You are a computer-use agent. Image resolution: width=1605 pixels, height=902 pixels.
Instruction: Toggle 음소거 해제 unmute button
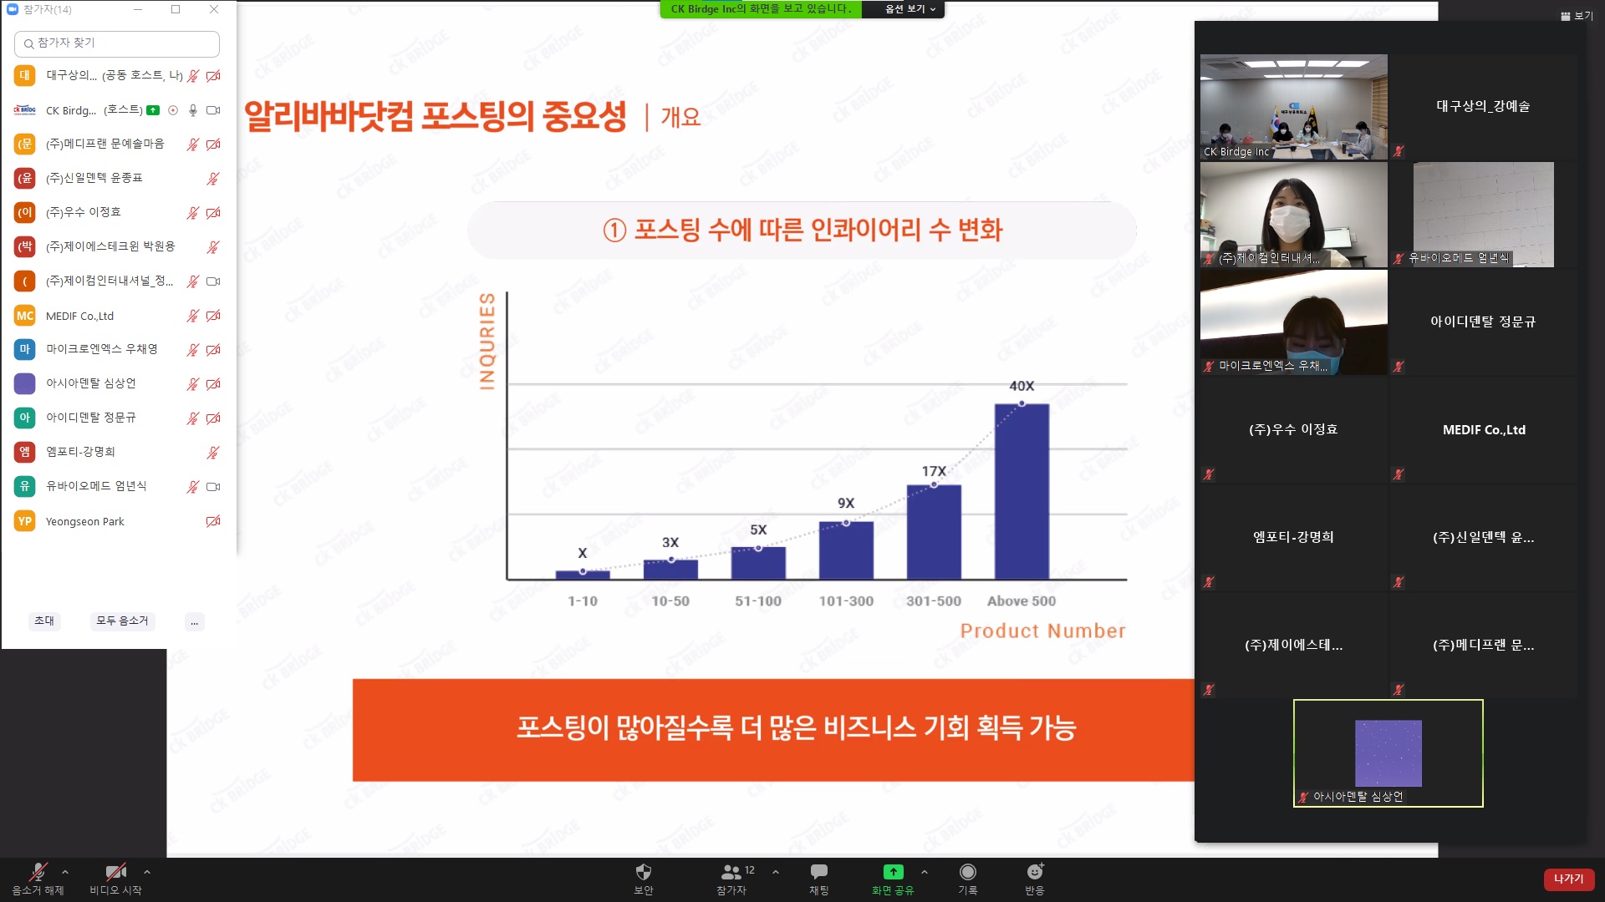point(38,879)
